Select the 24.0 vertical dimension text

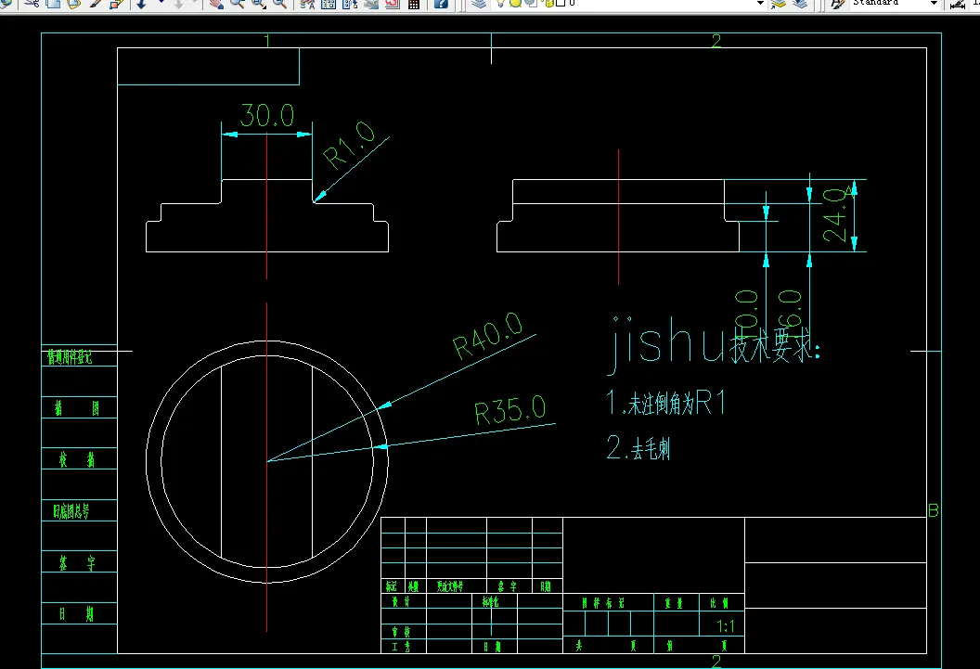tap(835, 215)
